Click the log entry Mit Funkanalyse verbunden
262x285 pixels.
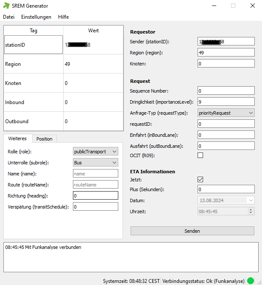pos(43,247)
